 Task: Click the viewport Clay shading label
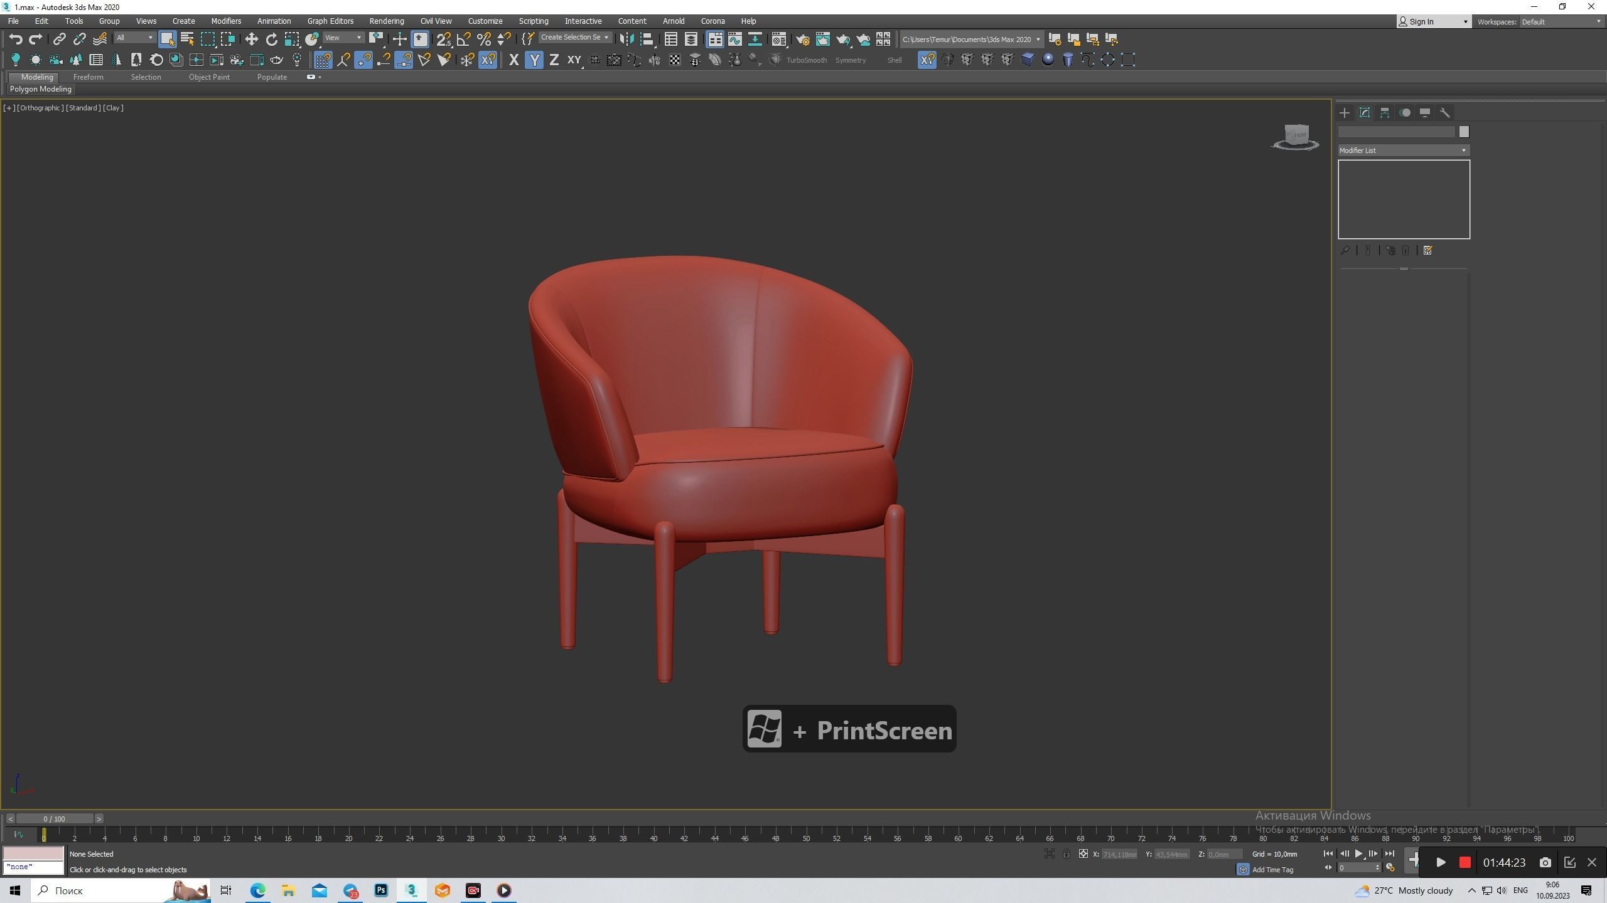point(114,108)
